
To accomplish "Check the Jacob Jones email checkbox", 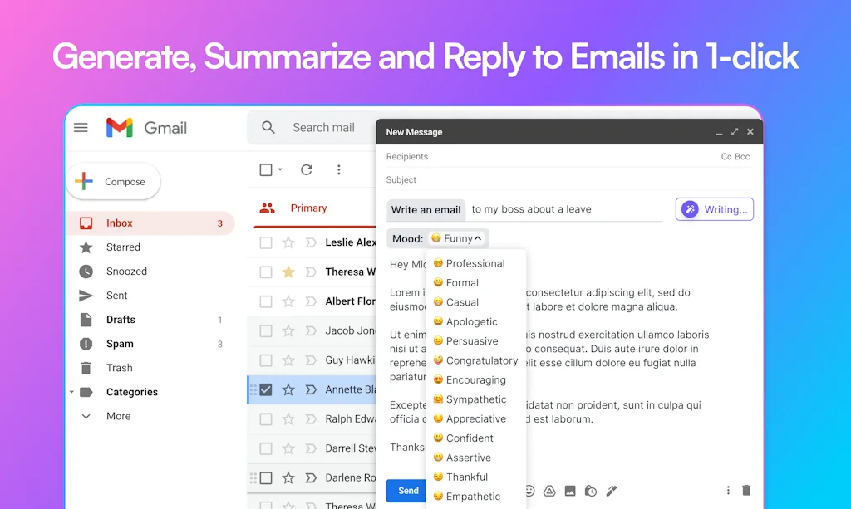I will 266,330.
